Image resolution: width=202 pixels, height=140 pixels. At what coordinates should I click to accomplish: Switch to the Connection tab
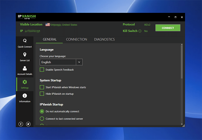tap(76, 40)
